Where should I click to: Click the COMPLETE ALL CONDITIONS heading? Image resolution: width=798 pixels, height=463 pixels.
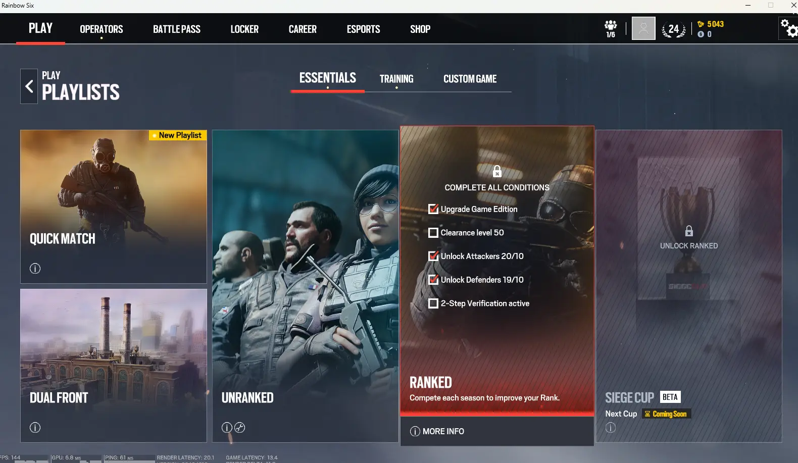pos(497,187)
